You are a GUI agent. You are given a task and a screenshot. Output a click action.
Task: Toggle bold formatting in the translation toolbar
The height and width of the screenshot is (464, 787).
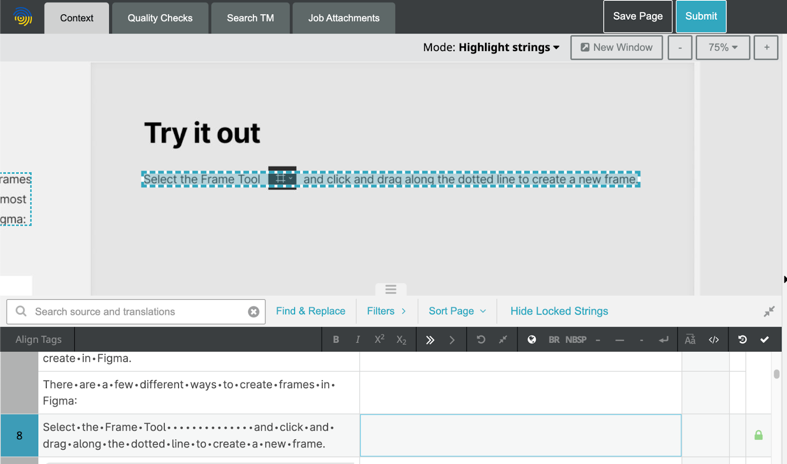pyautogui.click(x=336, y=339)
